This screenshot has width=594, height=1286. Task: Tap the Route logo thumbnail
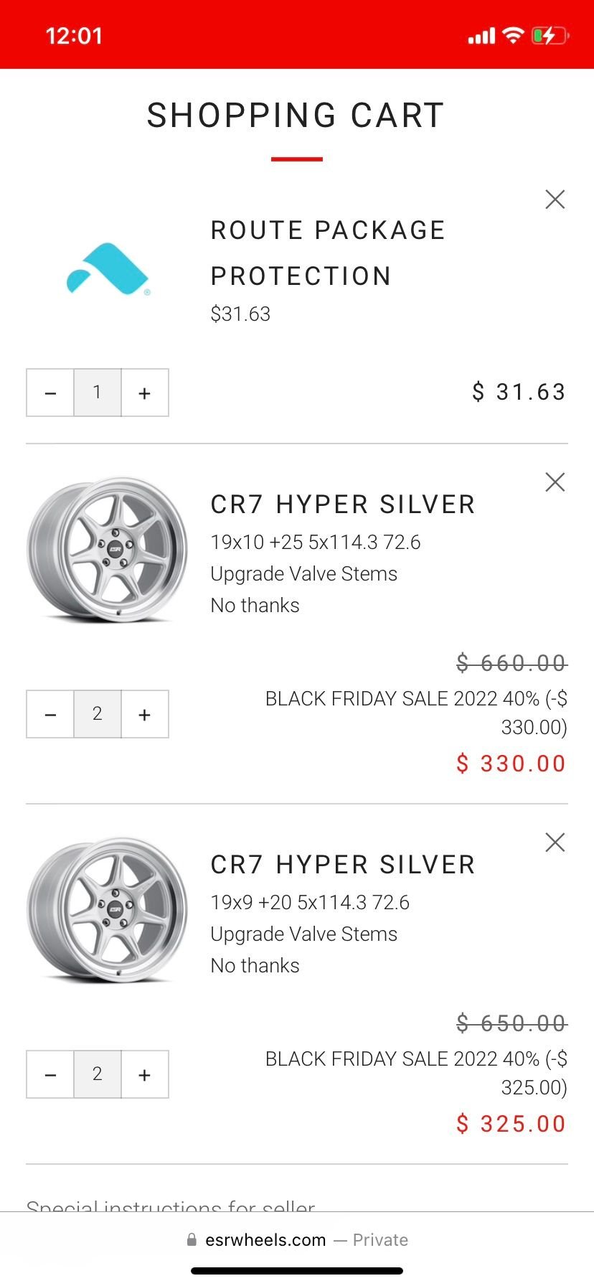click(108, 270)
